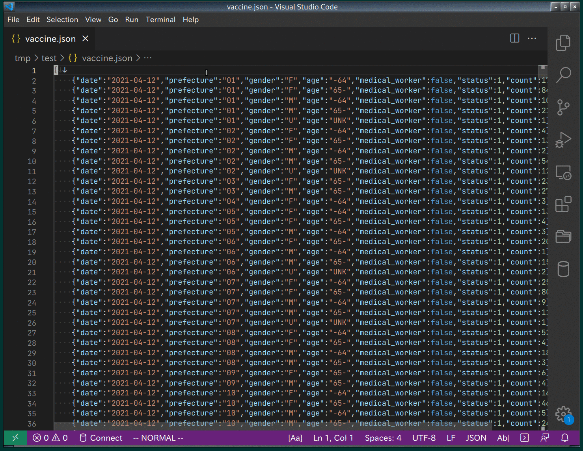Toggle the [Aa] case status item
Viewport: 583px width, 451px height.
tap(295, 438)
